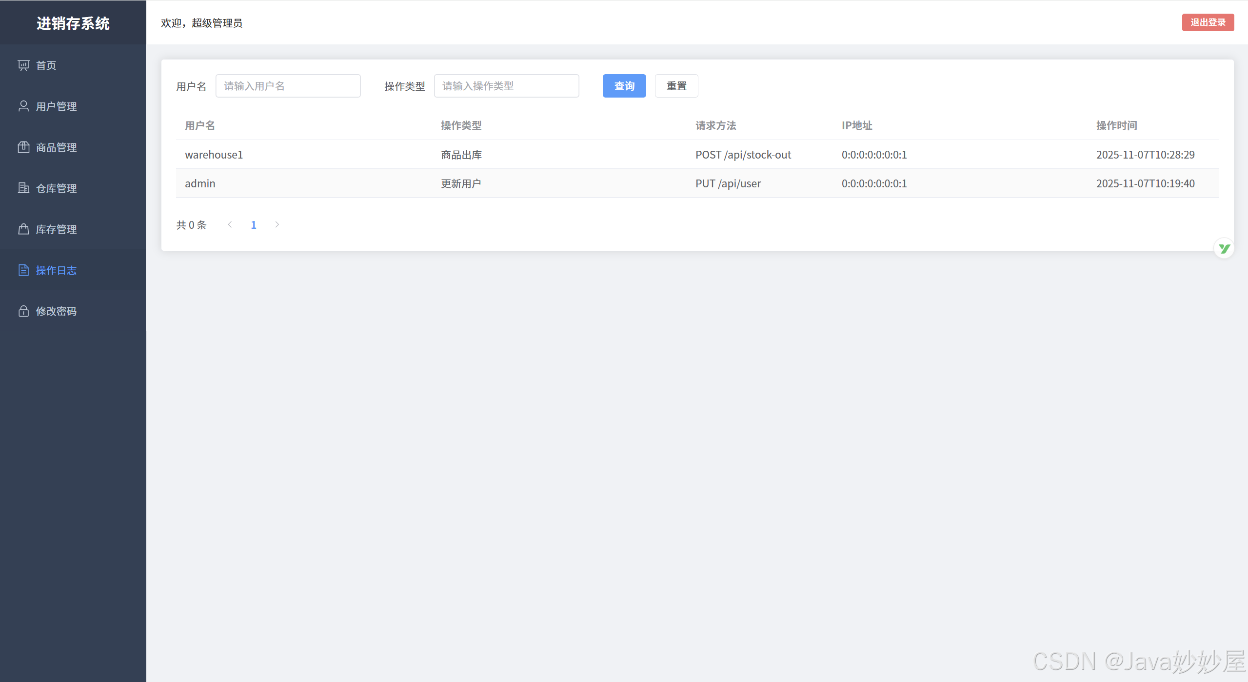Viewport: 1248px width, 682px height.
Task: Open 用户管理 menu item
Action: [73, 106]
